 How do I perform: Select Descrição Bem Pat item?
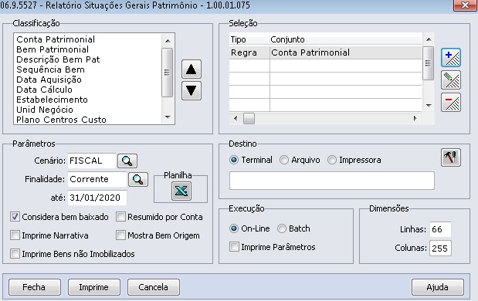pyautogui.click(x=58, y=59)
